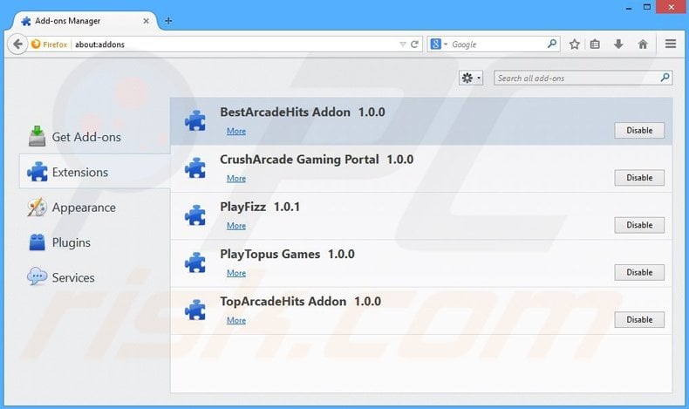
Task: Open the Firefox hamburger menu
Action: [670, 44]
